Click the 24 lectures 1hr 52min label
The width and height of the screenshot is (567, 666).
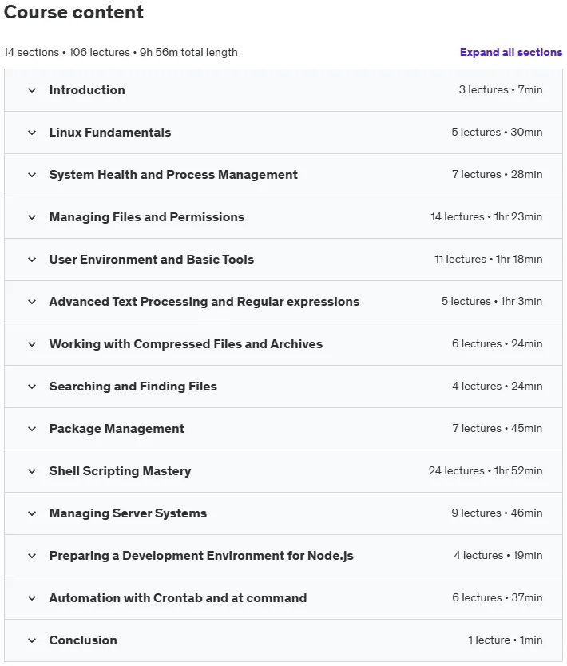tap(486, 470)
